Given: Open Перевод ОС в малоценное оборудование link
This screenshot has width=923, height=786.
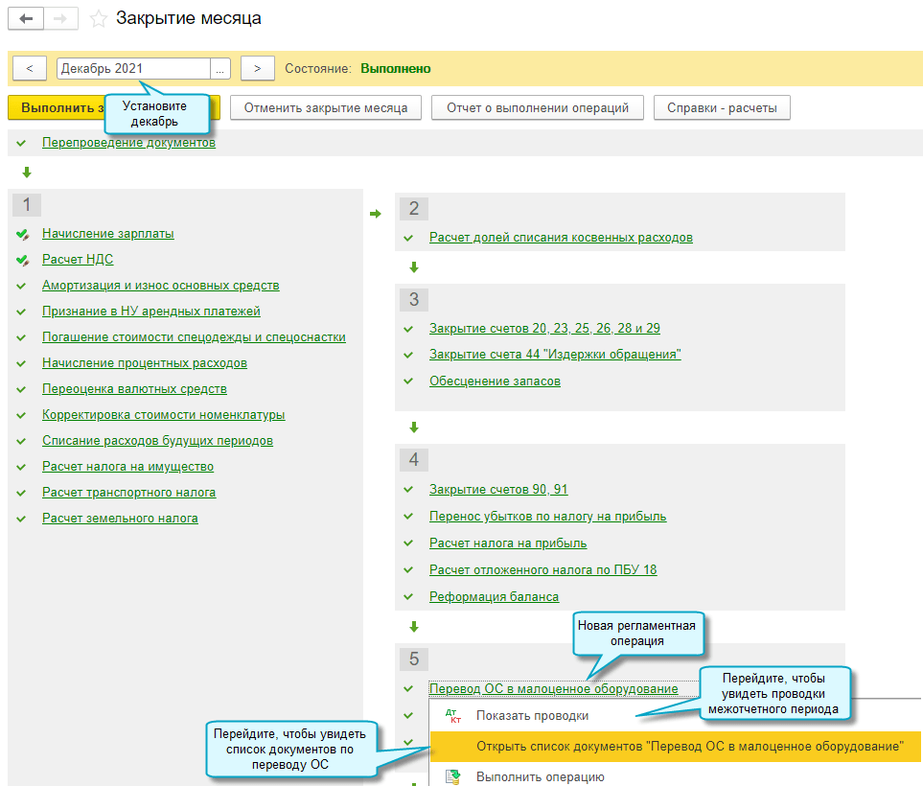Looking at the screenshot, I should pos(553,689).
